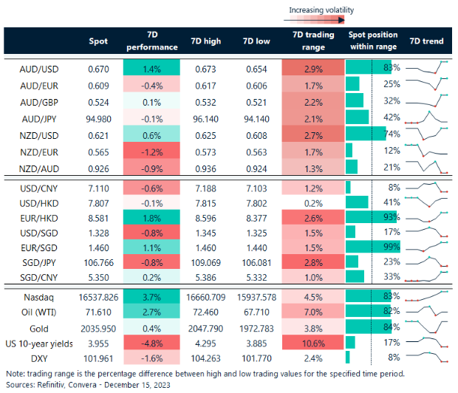Click the Spot position within range header
Screen dimensions: 458x393
coord(372,41)
